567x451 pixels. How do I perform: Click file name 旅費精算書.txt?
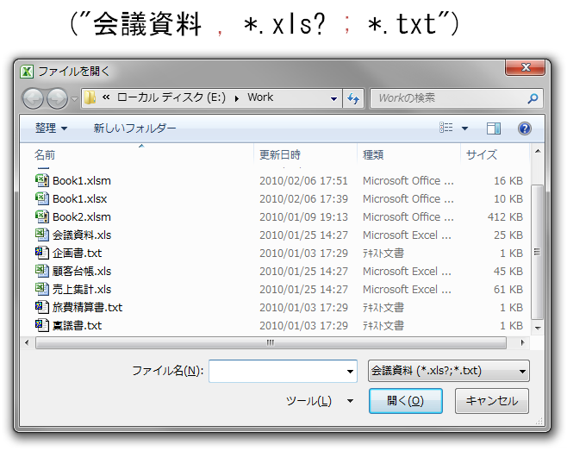[87, 307]
